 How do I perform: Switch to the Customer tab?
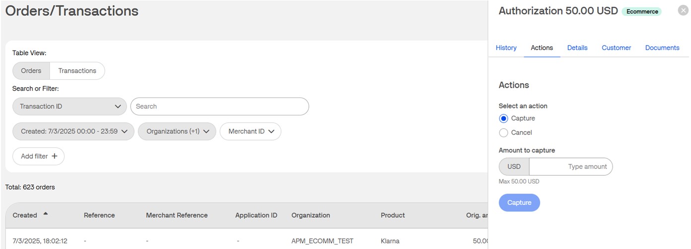point(617,48)
